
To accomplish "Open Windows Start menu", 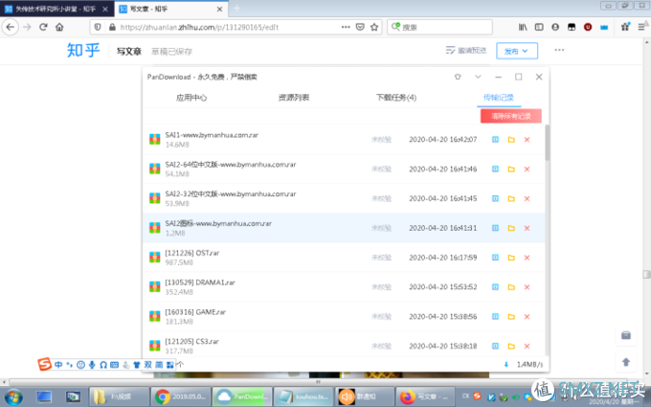I will (x=13, y=397).
